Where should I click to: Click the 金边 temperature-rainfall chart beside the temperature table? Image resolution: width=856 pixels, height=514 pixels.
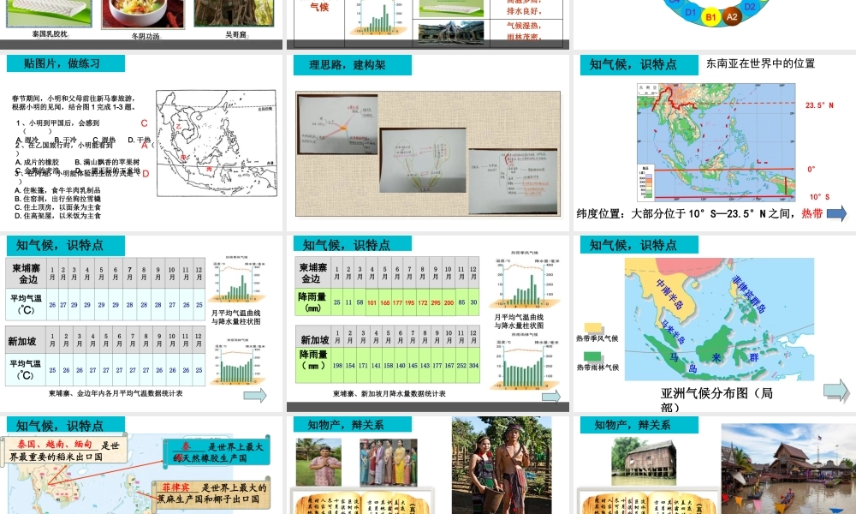point(236,279)
